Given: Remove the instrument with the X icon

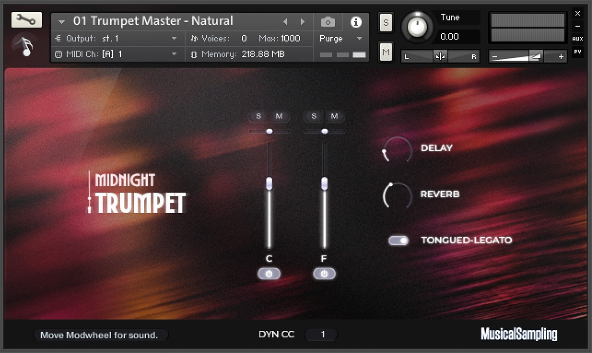Looking at the screenshot, I should (x=577, y=14).
